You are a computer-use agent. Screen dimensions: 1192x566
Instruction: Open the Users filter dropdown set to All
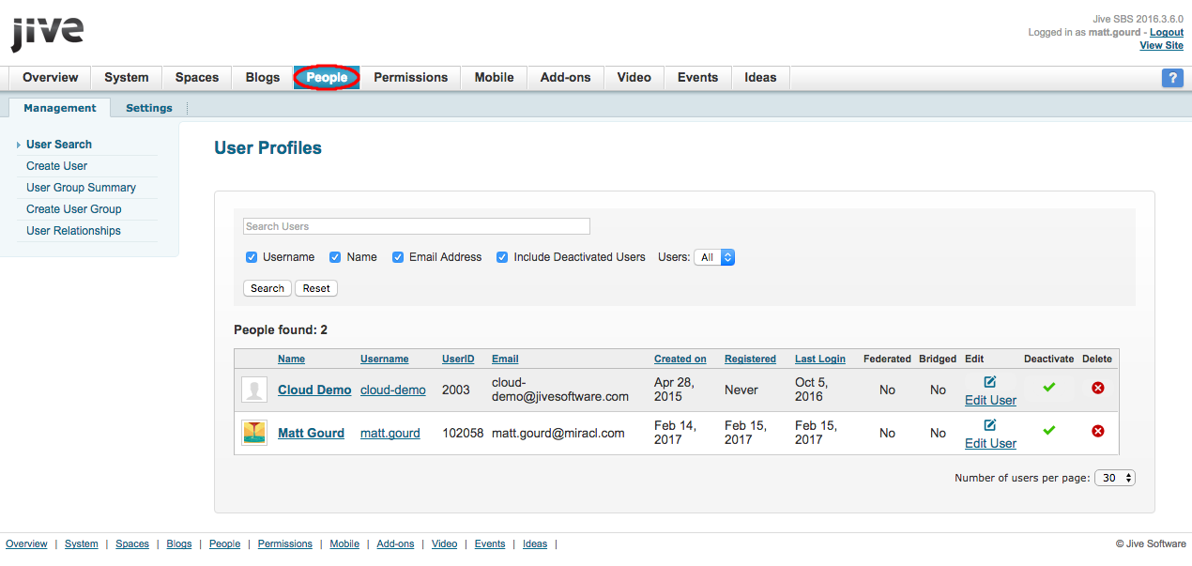pyautogui.click(x=714, y=257)
